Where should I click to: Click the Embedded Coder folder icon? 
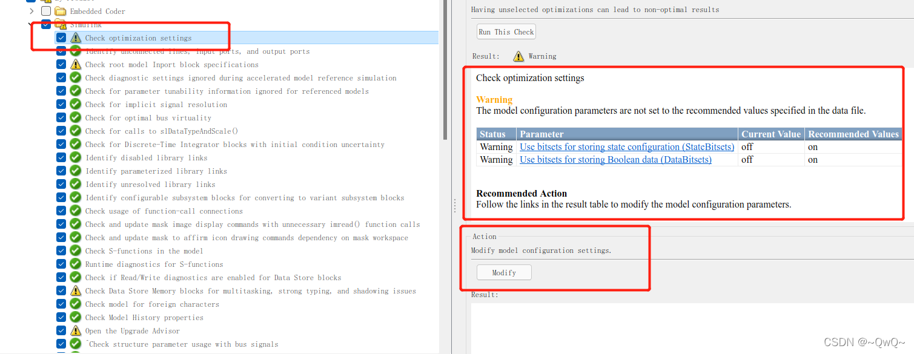point(60,11)
